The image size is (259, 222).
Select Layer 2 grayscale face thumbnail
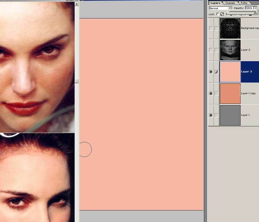230,50
